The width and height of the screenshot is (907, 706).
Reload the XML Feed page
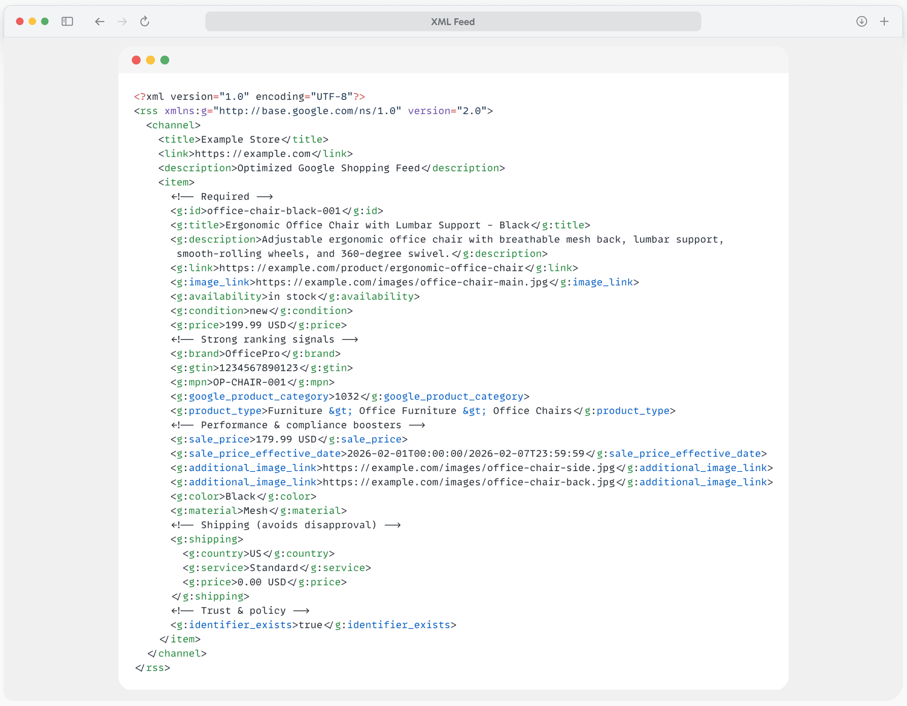pyautogui.click(x=144, y=21)
